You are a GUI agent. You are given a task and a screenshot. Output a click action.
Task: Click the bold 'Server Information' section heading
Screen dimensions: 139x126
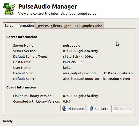(22, 37)
